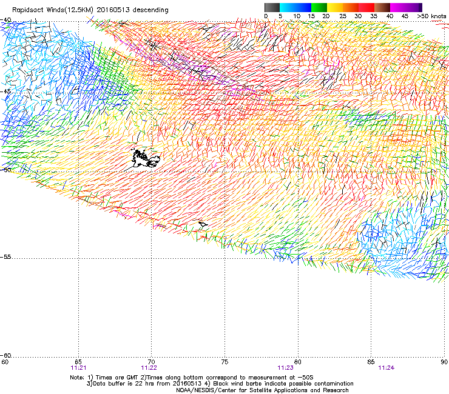Click the '65' longitude label
This screenshot has width=449, height=394.
pyautogui.click(x=78, y=362)
